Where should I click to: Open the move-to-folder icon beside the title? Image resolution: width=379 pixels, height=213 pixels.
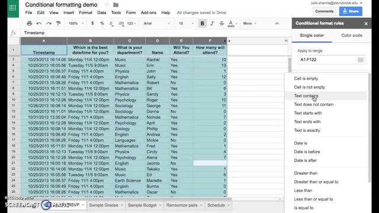116,5
